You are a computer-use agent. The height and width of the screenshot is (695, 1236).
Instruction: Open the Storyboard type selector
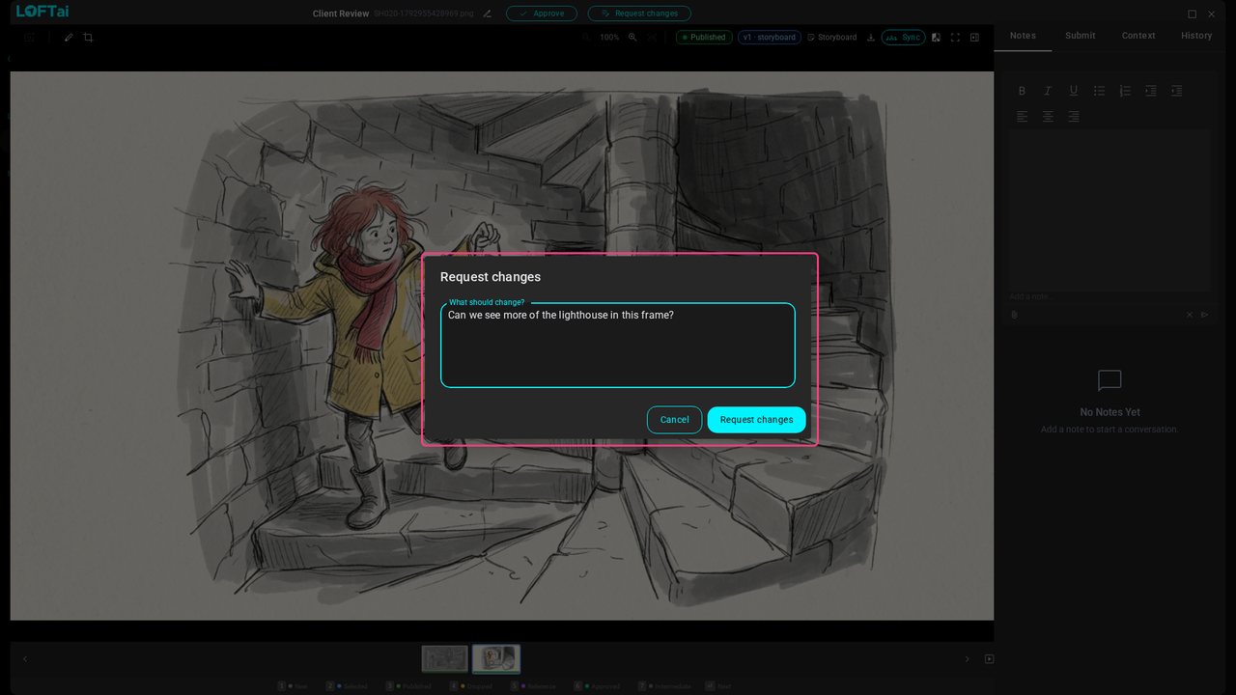pos(831,38)
